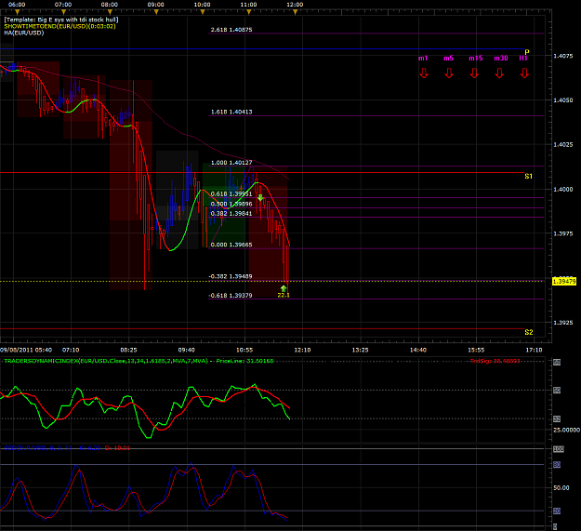Click the 1.3925 price axis label
Viewport: 581px width, 531px height.
(x=562, y=323)
